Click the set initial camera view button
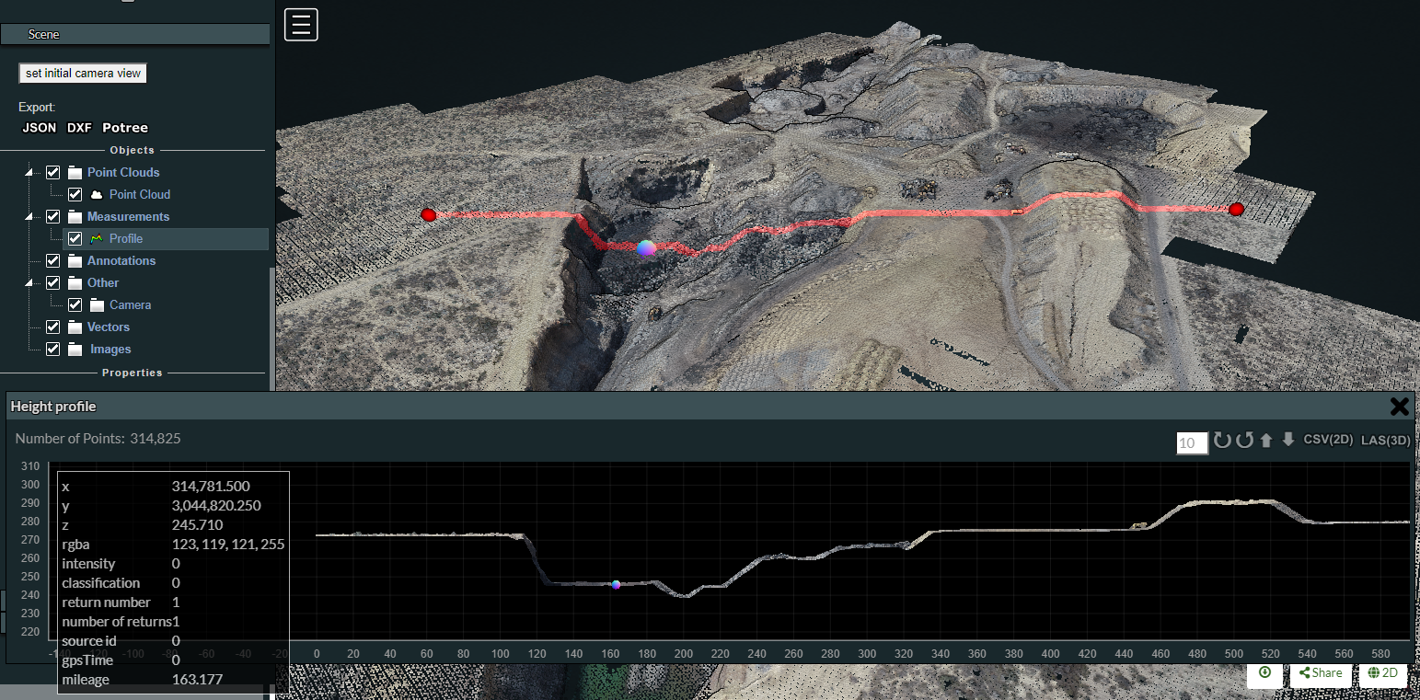1420x700 pixels. coord(83,73)
